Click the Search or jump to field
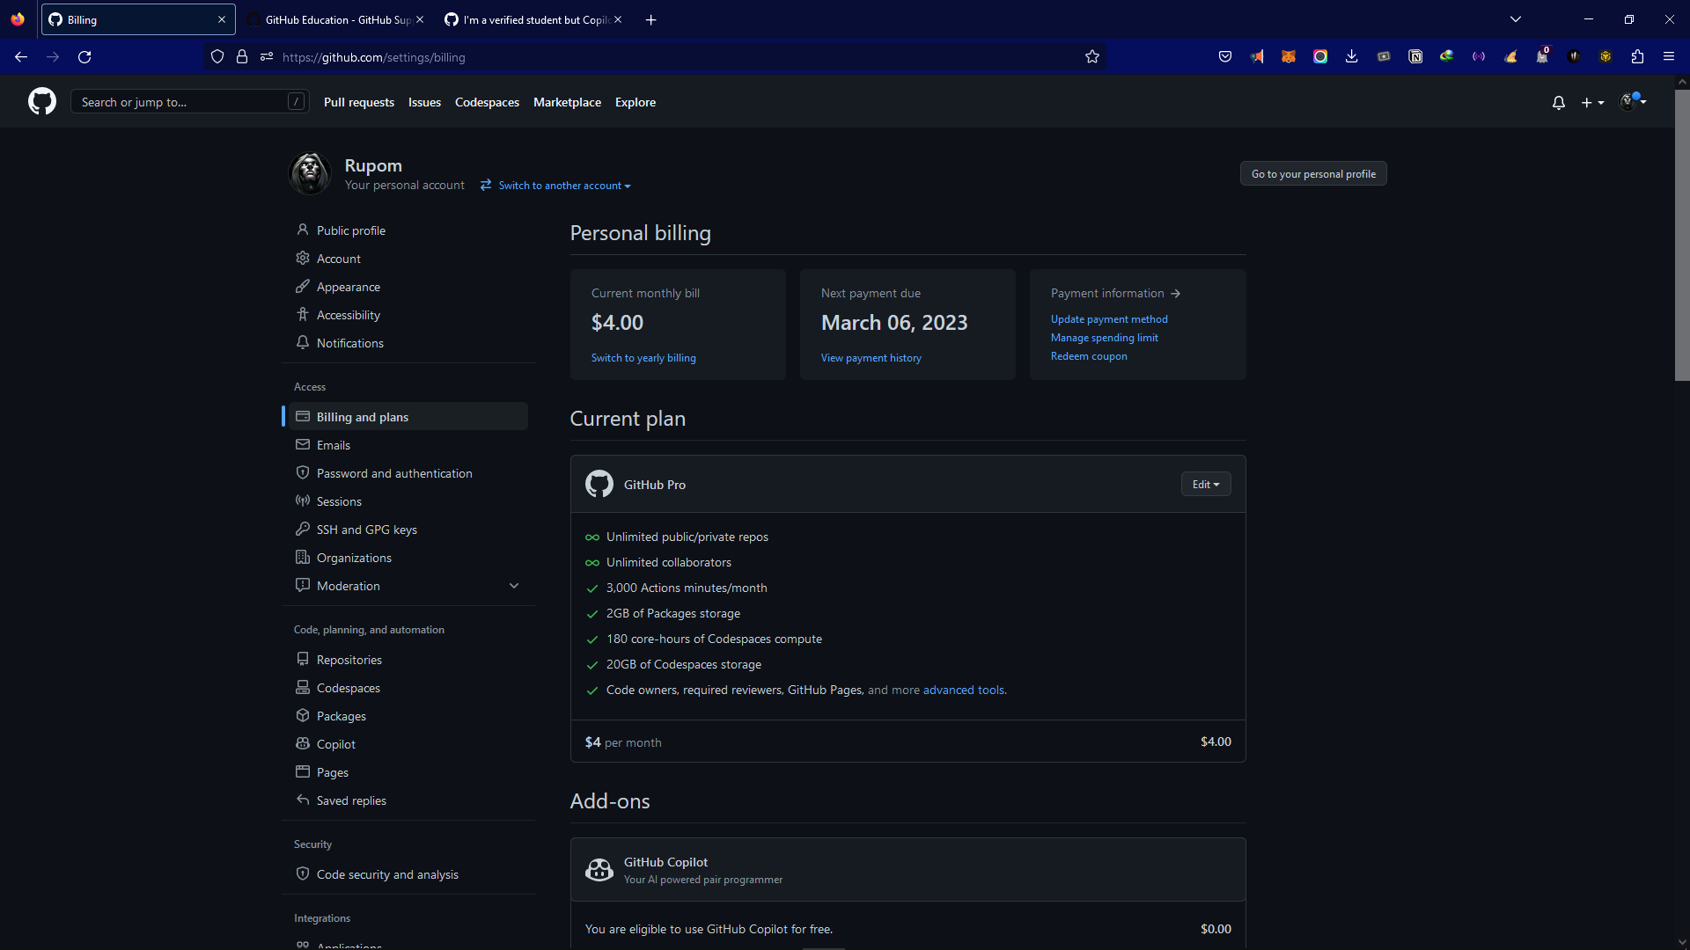The width and height of the screenshot is (1690, 950). tap(180, 102)
